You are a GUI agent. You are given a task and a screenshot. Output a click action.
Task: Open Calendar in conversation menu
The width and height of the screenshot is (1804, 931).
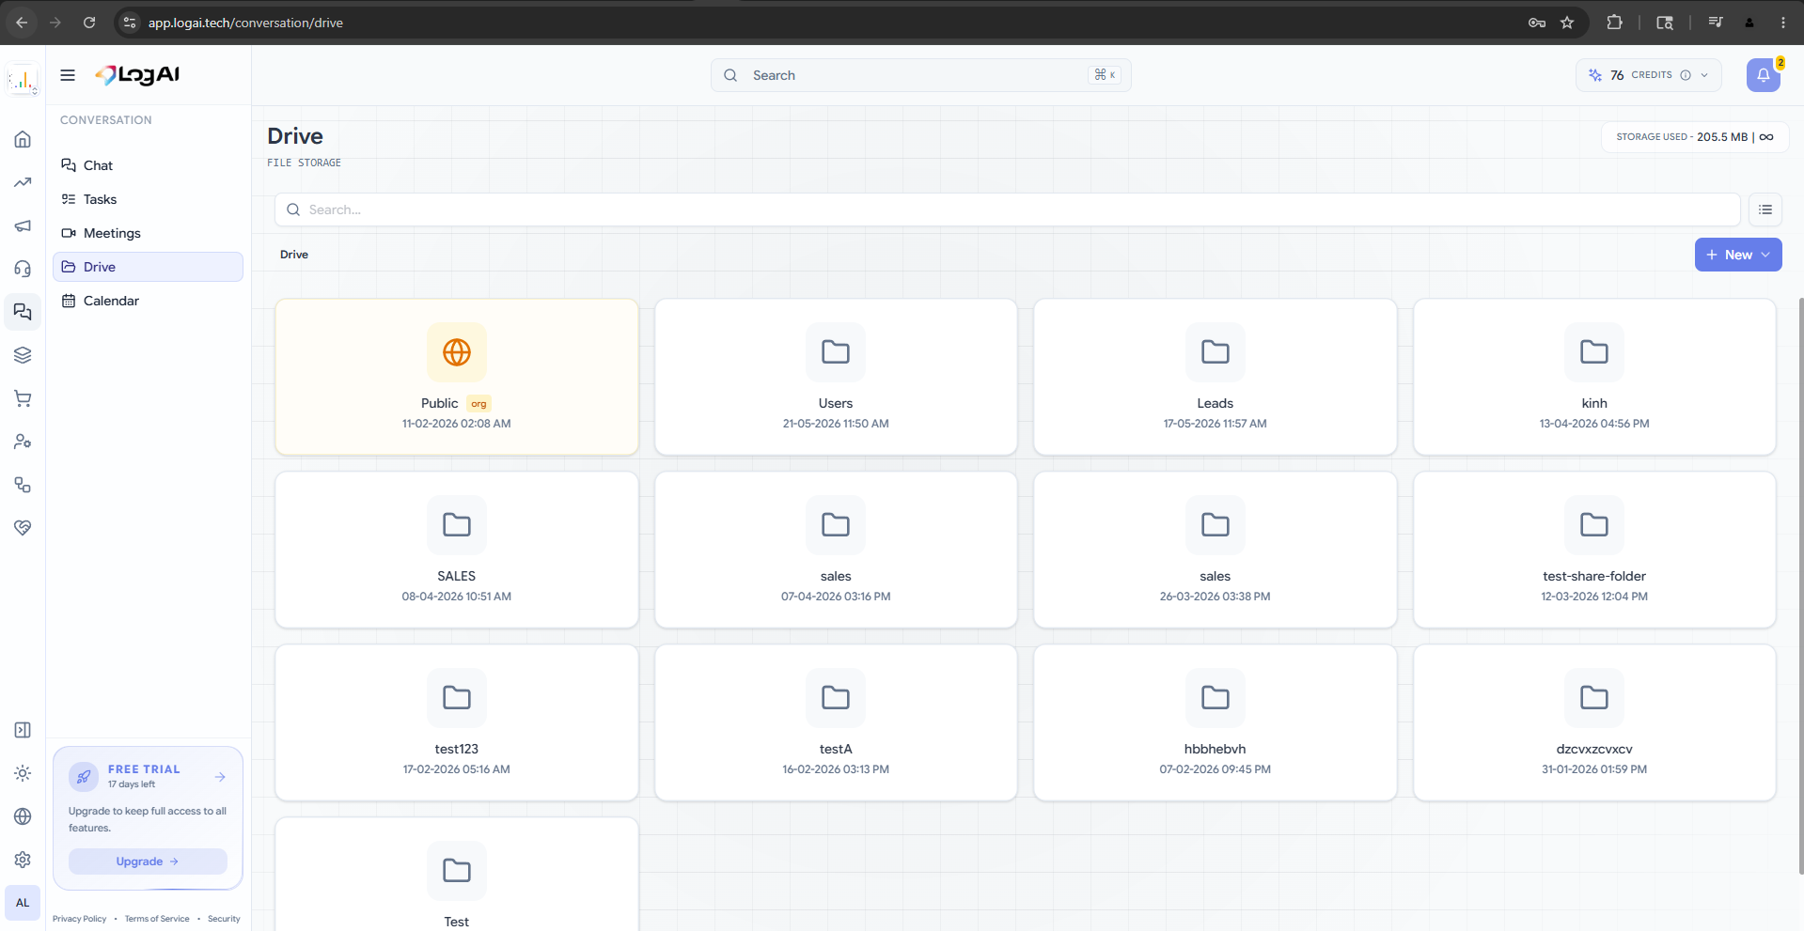tap(148, 301)
